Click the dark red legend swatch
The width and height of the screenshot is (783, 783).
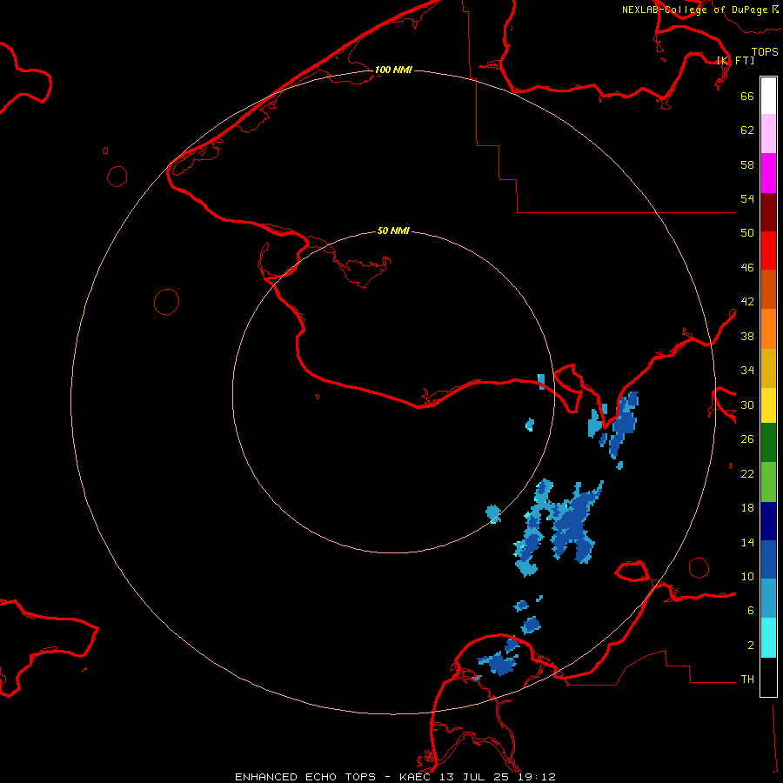pos(768,212)
